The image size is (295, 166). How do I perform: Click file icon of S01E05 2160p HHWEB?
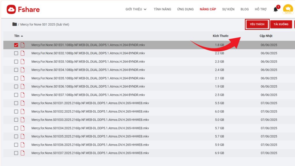pyautogui.click(x=22, y=136)
